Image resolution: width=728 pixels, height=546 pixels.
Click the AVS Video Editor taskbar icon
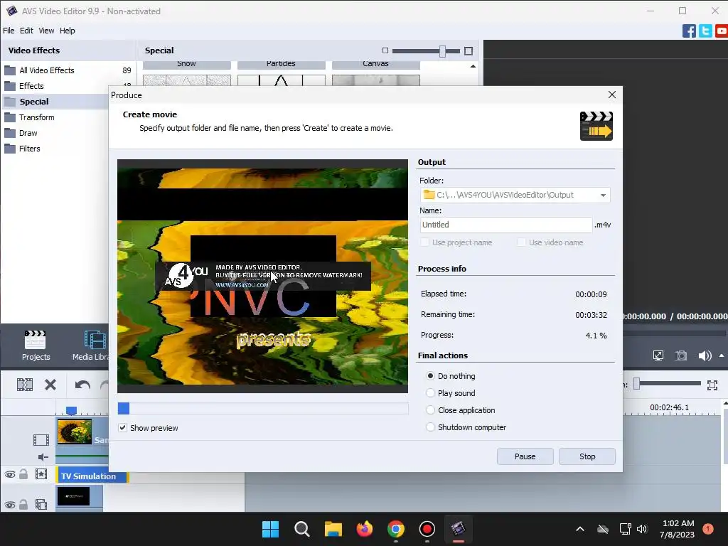click(459, 529)
